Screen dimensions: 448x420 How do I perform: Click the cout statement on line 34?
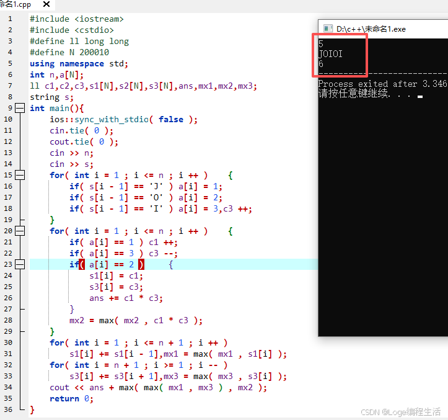pyautogui.click(x=158, y=388)
